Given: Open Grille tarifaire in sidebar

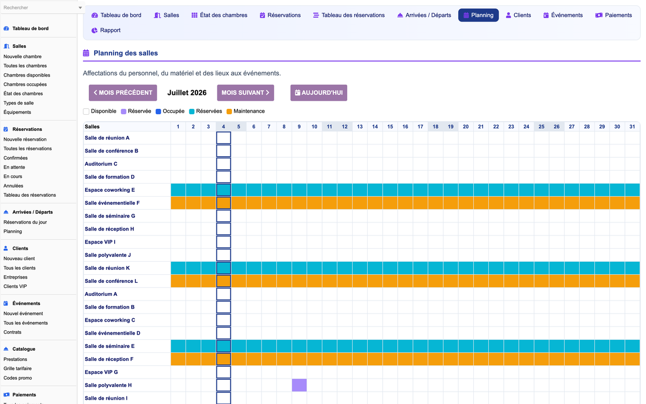Looking at the screenshot, I should coord(18,368).
